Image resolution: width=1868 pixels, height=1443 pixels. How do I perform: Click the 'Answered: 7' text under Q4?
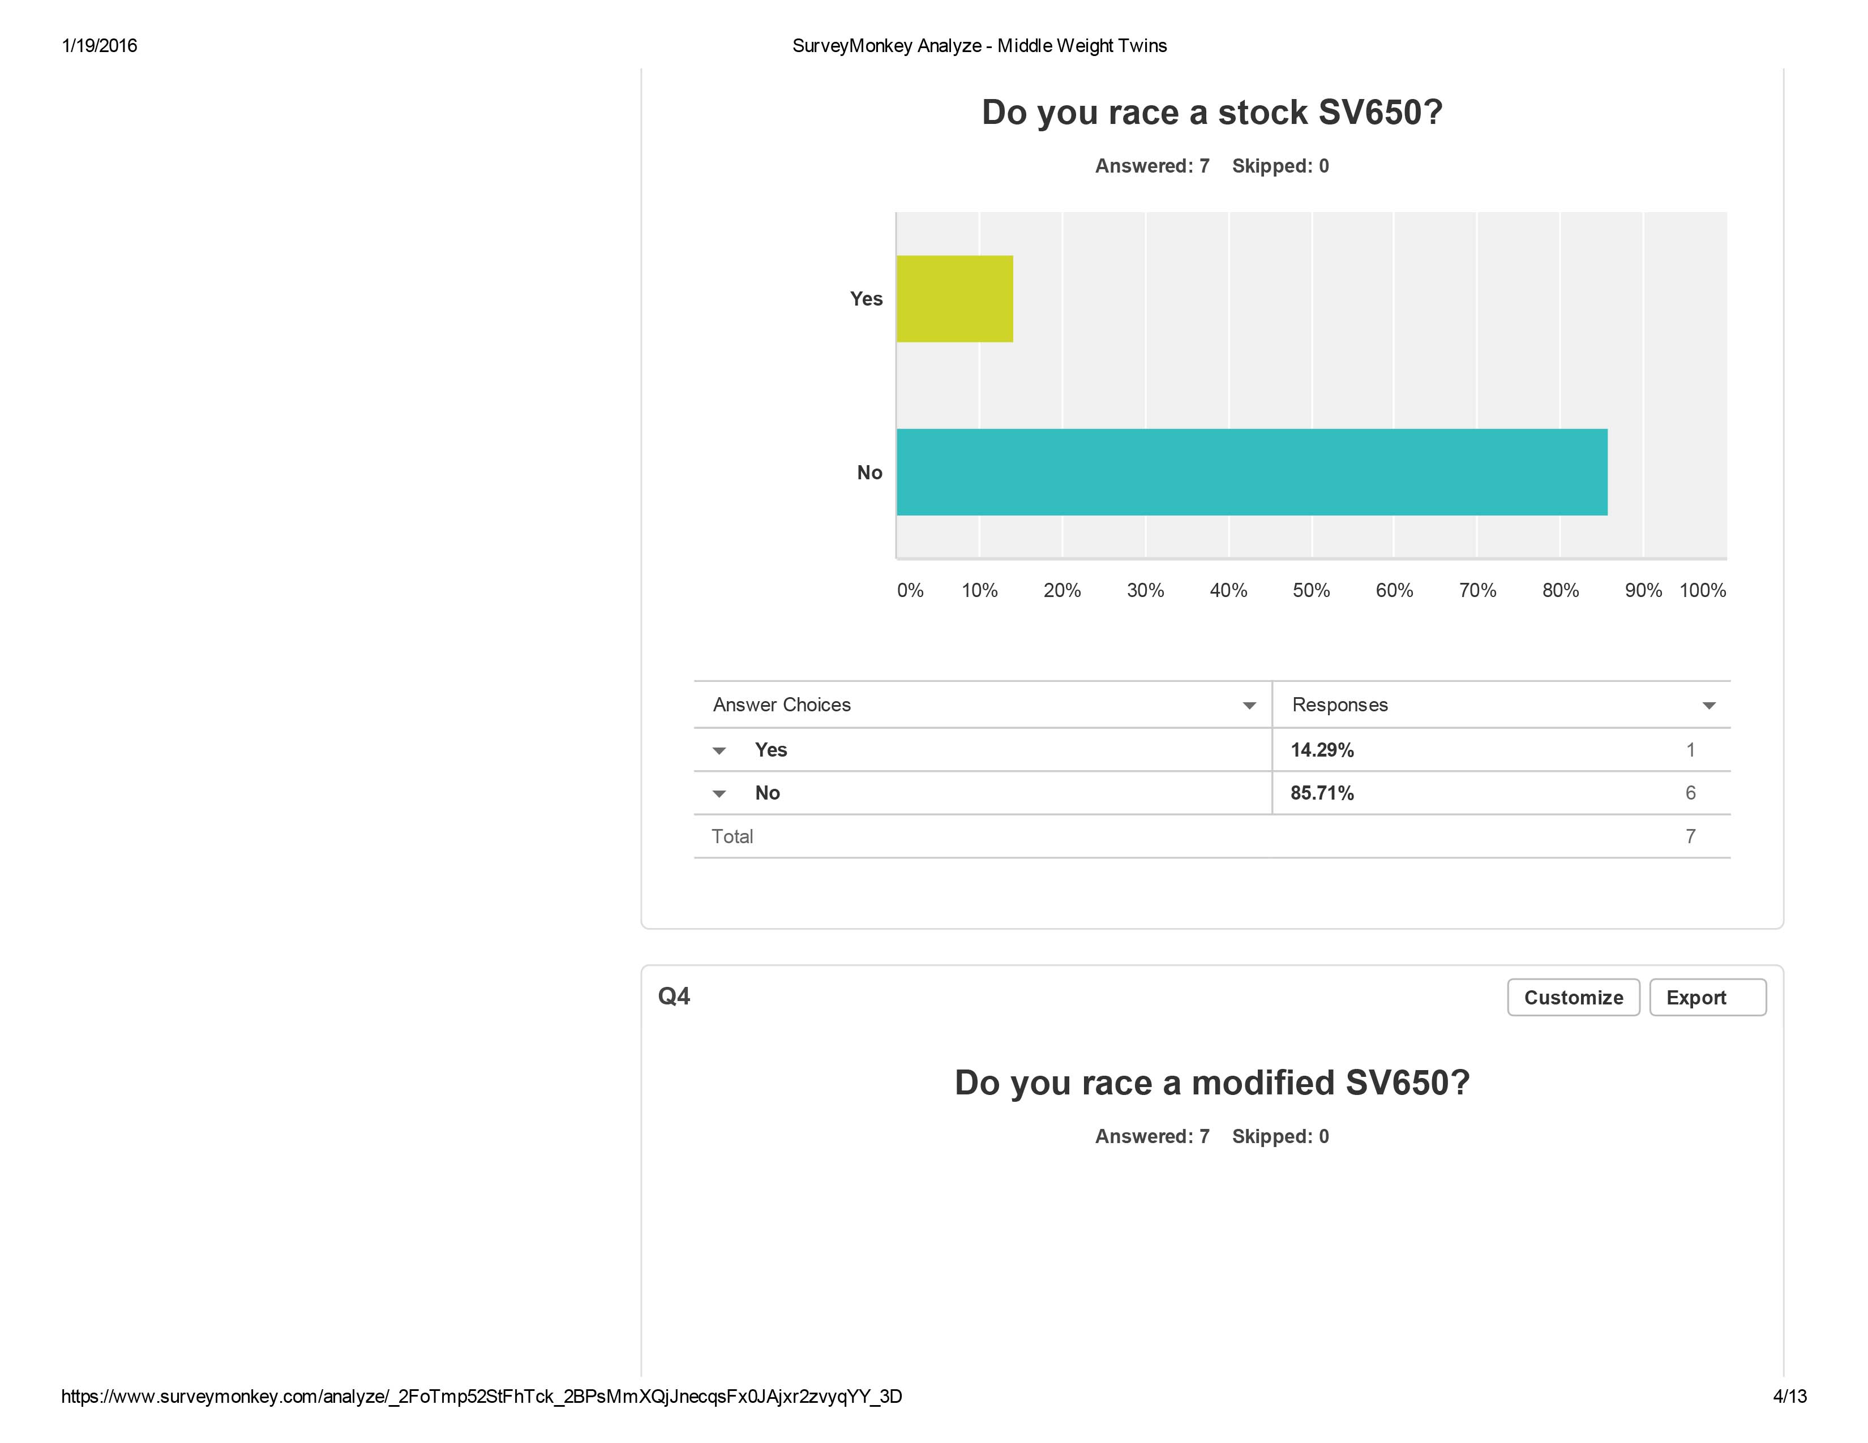coord(1151,1137)
